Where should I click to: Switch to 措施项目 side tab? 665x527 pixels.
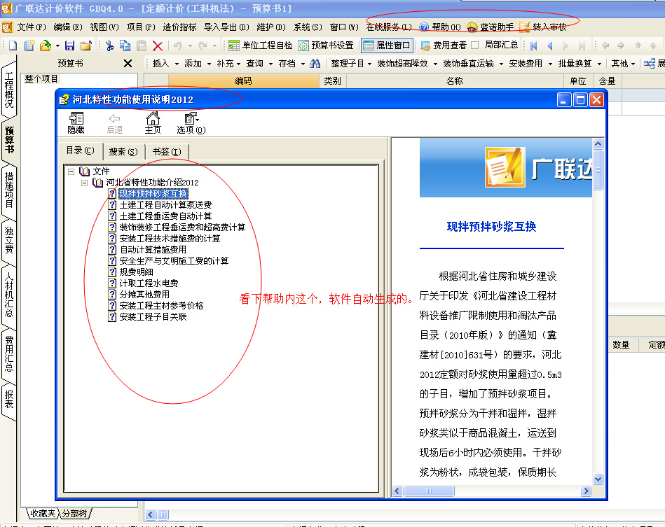(8, 190)
